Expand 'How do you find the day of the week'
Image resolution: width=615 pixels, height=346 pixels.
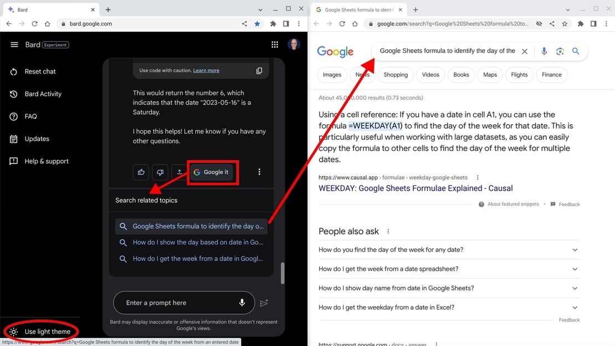[x=575, y=250]
